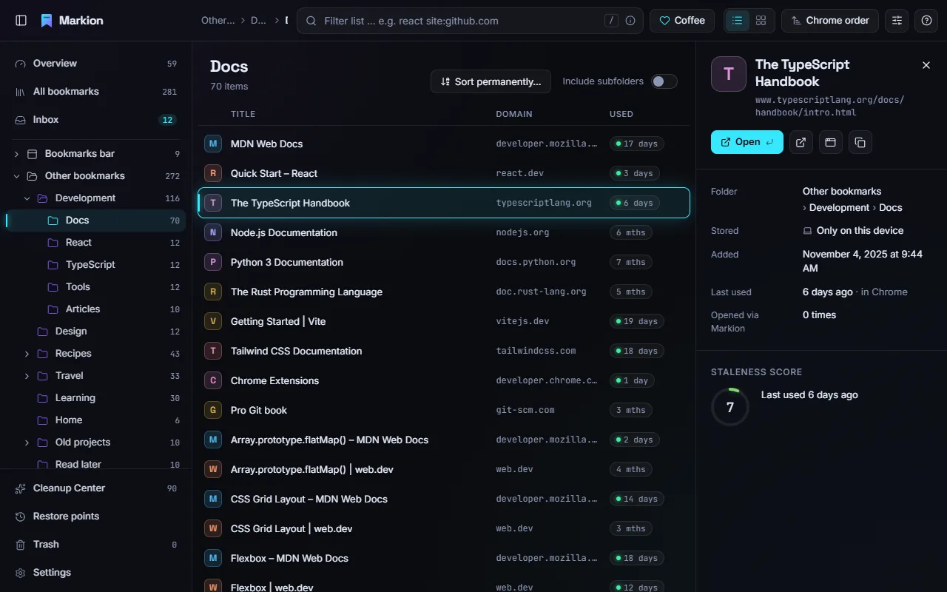Click the Pro Git book favicon
This screenshot has width=947, height=592.
coord(213,410)
